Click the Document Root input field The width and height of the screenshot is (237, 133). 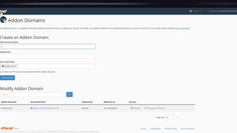pyautogui.click(x=57, y=66)
